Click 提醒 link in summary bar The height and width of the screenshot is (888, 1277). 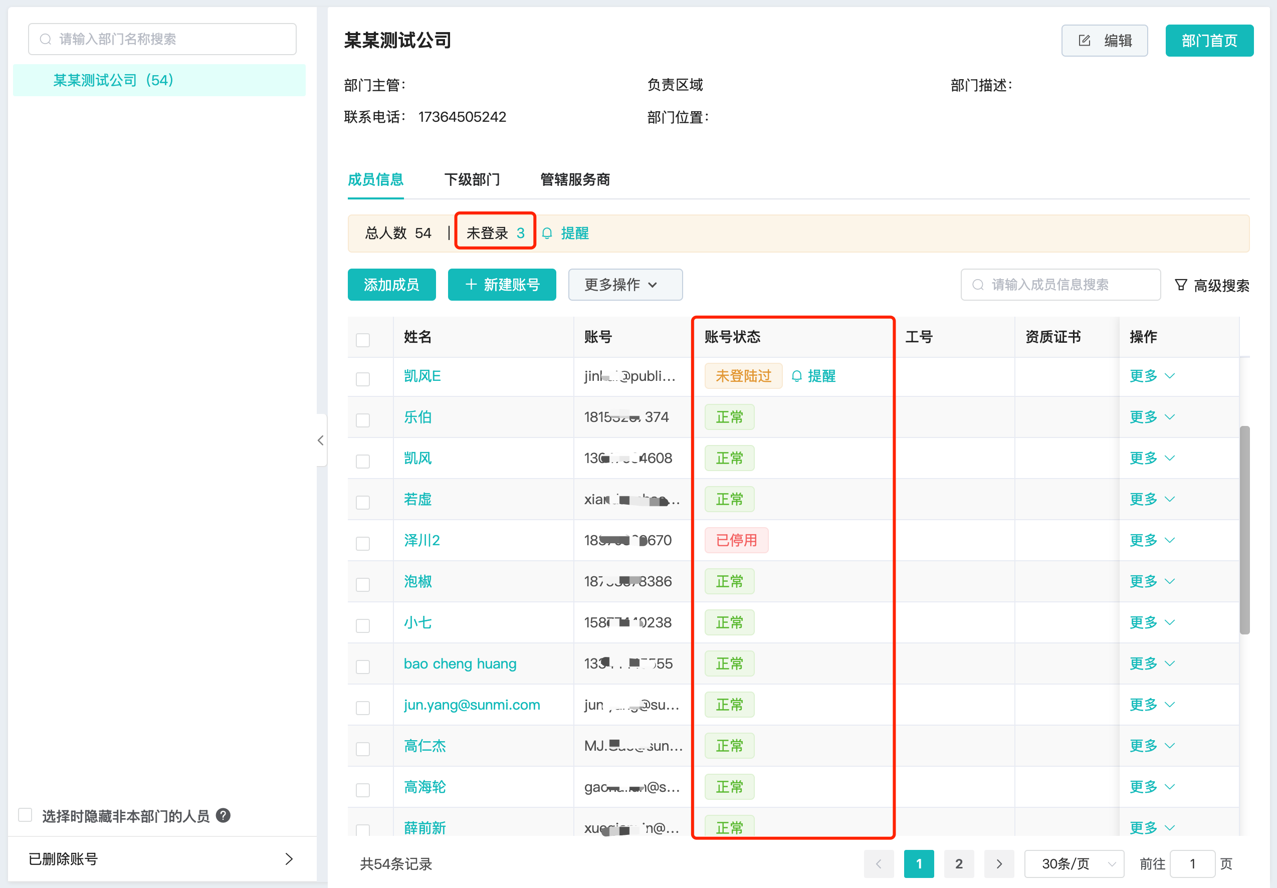coord(574,233)
